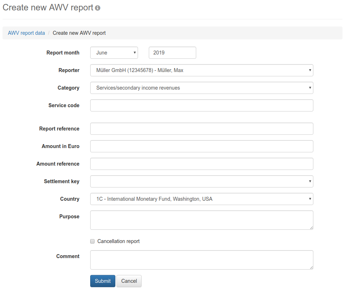Cancel creating the AWV report
345x290 pixels.
click(x=129, y=281)
